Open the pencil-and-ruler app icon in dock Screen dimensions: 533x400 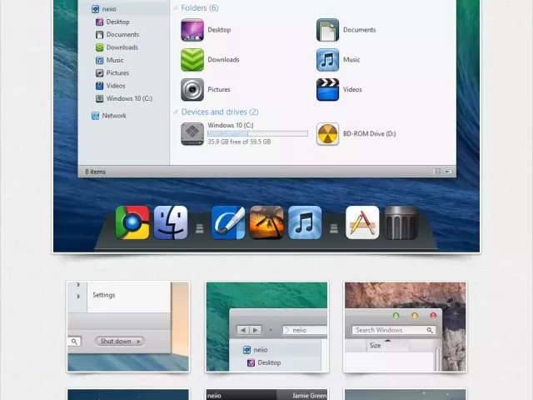[x=362, y=222]
